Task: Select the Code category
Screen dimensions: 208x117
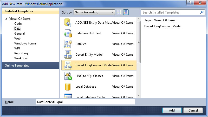Action: pyautogui.click(x=18, y=24)
